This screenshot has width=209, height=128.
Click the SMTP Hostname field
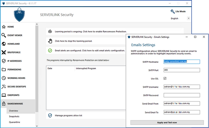tap(182, 62)
